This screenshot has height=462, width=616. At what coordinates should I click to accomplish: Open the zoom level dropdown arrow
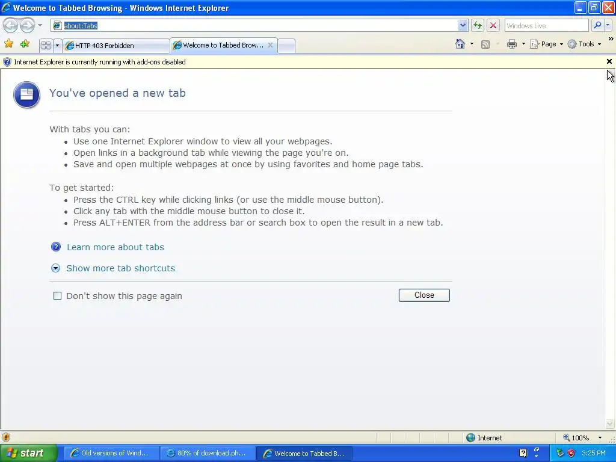coord(600,438)
